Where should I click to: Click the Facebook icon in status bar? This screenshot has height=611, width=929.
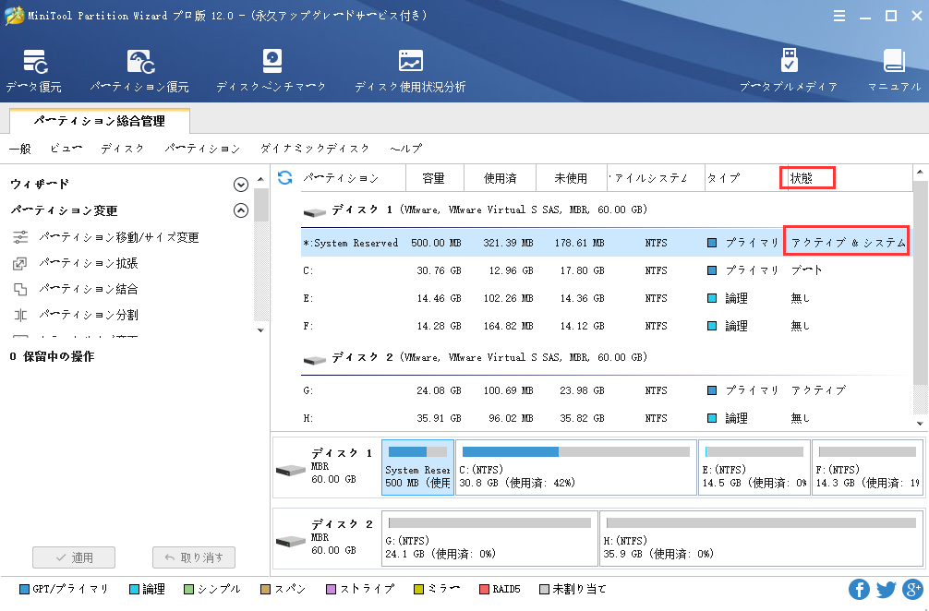coord(859,588)
